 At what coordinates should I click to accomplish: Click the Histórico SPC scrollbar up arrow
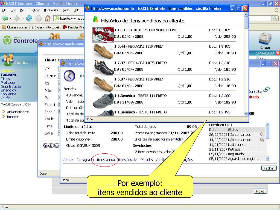pos(267,125)
